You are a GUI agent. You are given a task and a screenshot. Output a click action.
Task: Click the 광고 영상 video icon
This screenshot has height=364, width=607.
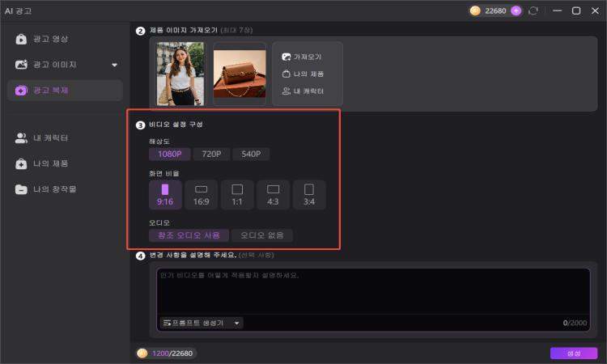pos(21,39)
